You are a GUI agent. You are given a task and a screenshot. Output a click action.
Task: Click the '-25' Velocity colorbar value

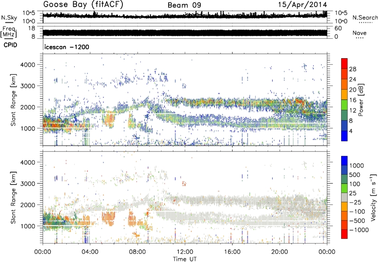[x=355, y=202]
